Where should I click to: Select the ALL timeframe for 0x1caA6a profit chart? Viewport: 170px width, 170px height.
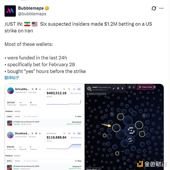[x=79, y=89]
